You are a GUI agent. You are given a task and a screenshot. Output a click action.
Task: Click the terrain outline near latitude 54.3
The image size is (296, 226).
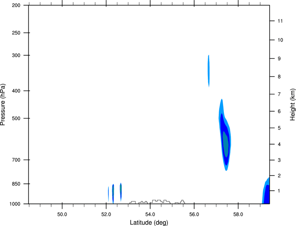(x=160, y=202)
